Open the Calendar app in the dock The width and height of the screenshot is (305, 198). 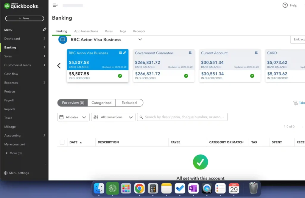[234, 188]
